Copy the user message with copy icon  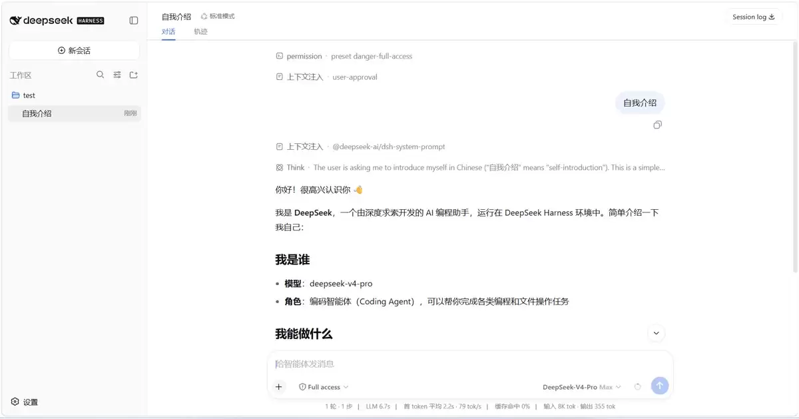coord(658,125)
